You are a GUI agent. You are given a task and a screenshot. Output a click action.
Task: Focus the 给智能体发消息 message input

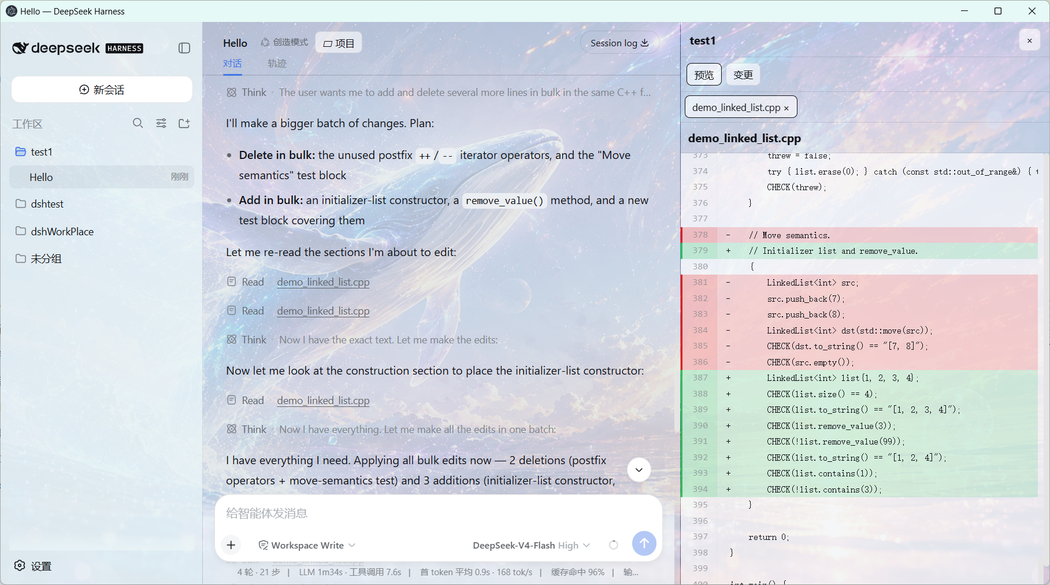pyautogui.click(x=438, y=513)
